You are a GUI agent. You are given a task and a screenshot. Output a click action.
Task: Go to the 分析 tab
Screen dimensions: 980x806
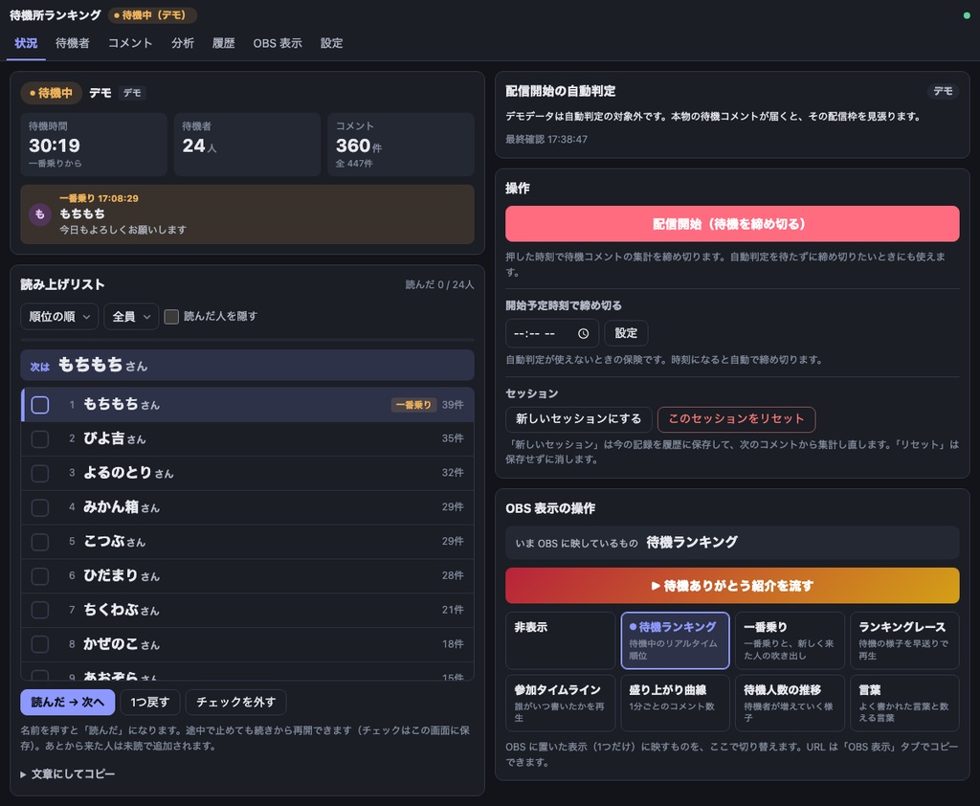click(183, 43)
